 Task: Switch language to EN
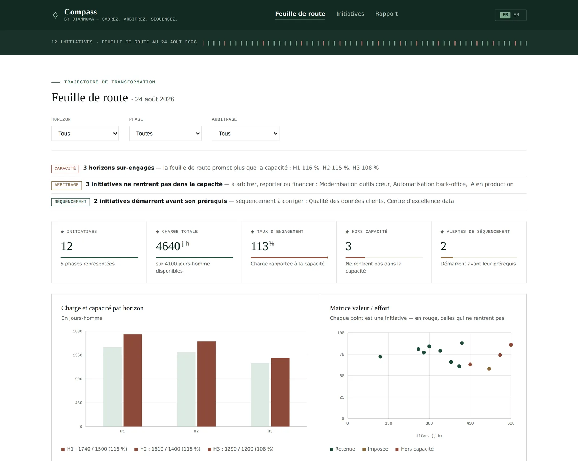pyautogui.click(x=516, y=15)
